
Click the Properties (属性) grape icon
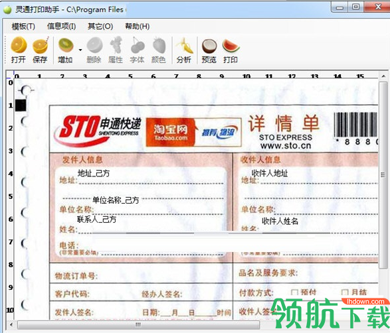click(116, 45)
